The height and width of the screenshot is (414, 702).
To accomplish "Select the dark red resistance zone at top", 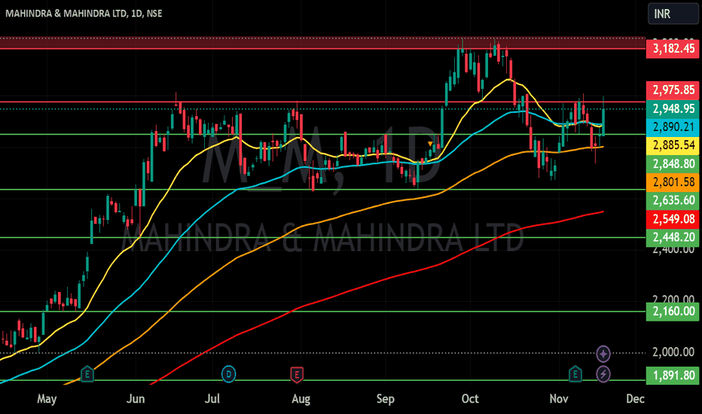I will point(322,43).
